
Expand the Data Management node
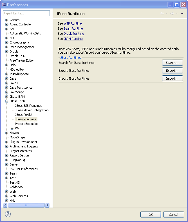click(6, 47)
